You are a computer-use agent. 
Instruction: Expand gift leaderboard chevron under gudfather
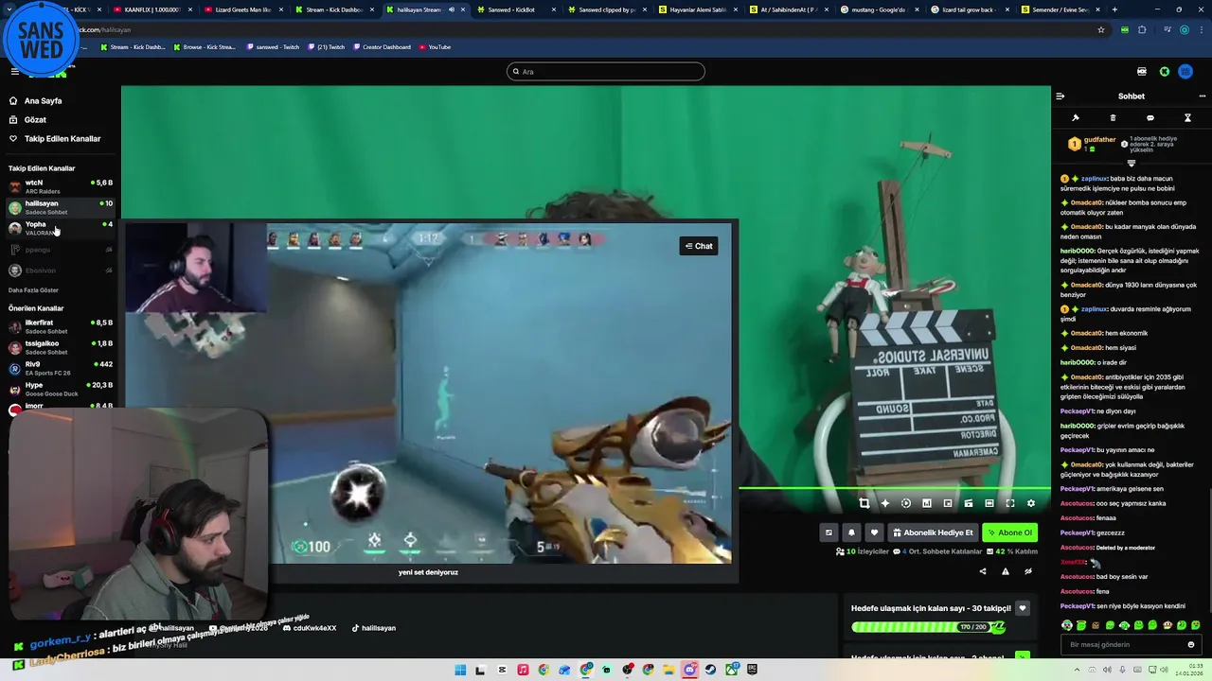click(1131, 163)
